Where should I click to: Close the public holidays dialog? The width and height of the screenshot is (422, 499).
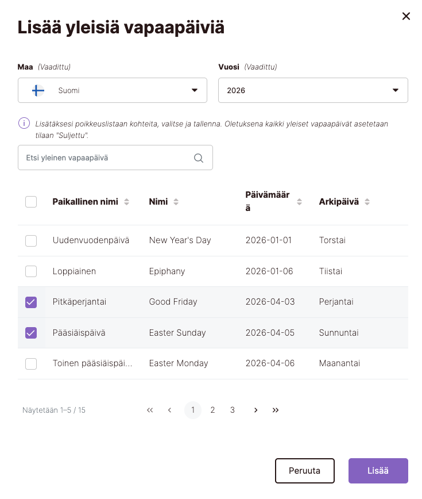point(406,17)
